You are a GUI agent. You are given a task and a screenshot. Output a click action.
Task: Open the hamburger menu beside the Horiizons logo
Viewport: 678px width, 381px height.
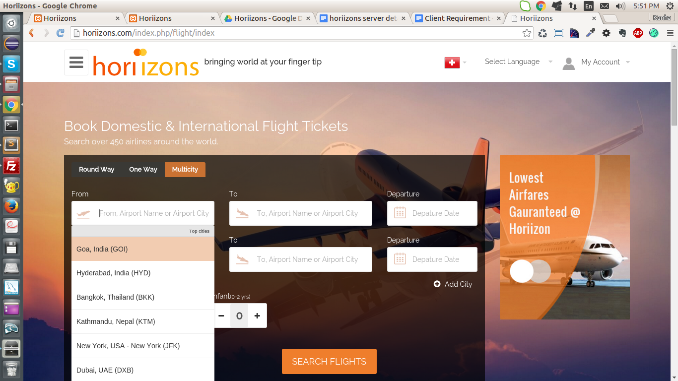click(x=76, y=63)
